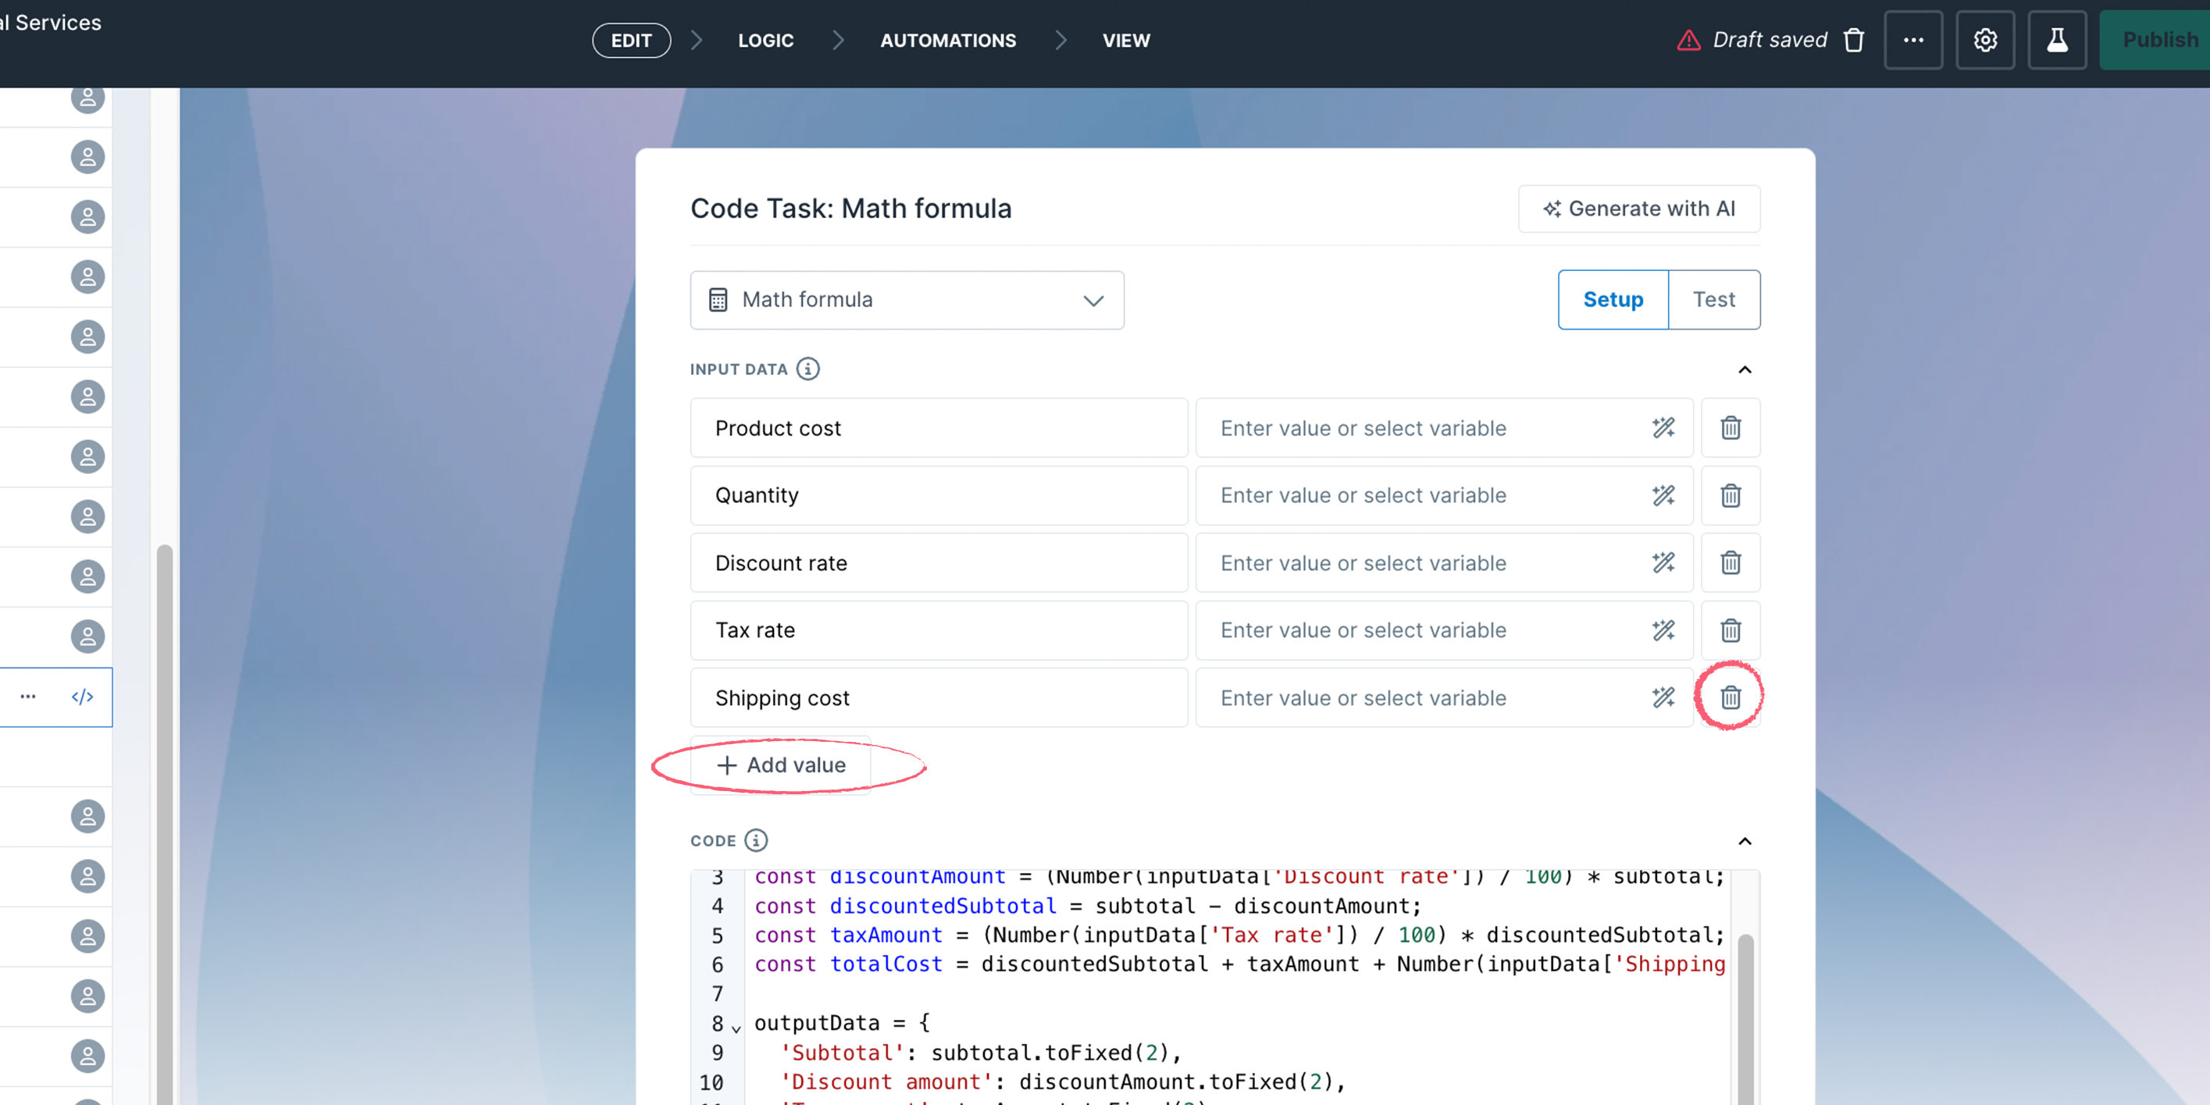Click the Add value button

click(x=781, y=765)
